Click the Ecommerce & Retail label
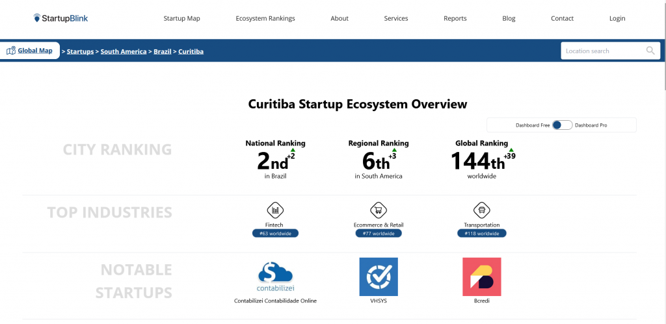The width and height of the screenshot is (666, 324). click(379, 225)
